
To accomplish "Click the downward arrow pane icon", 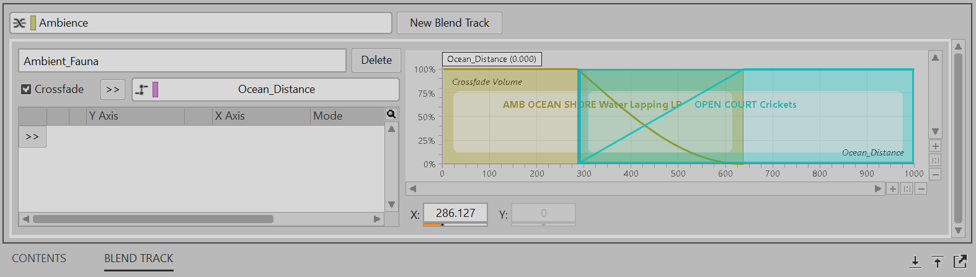I will (915, 262).
